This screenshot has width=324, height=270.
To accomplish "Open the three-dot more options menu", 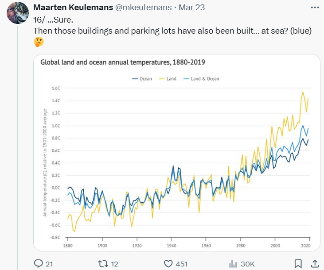I will (314, 8).
